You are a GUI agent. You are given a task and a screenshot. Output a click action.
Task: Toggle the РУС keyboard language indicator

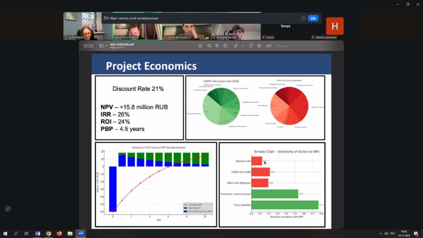click(392, 233)
